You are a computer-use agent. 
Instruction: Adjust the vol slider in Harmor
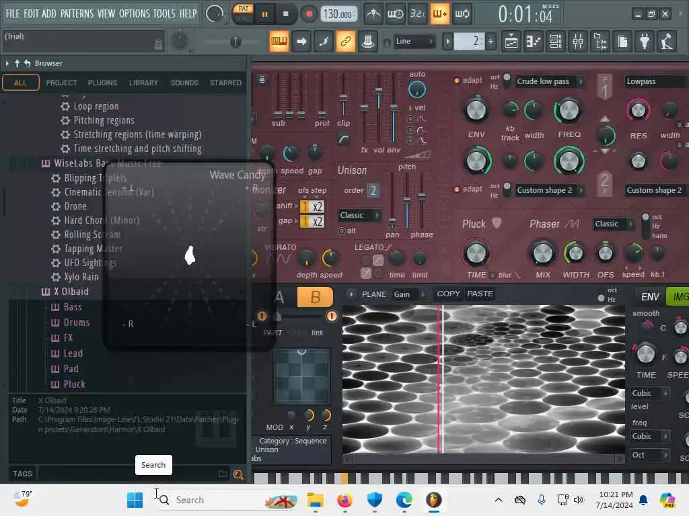click(378, 110)
